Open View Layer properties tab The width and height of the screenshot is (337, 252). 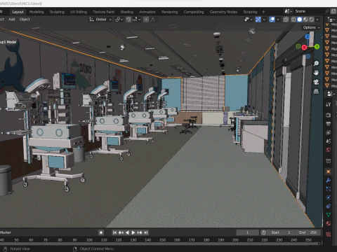[x=329, y=133]
